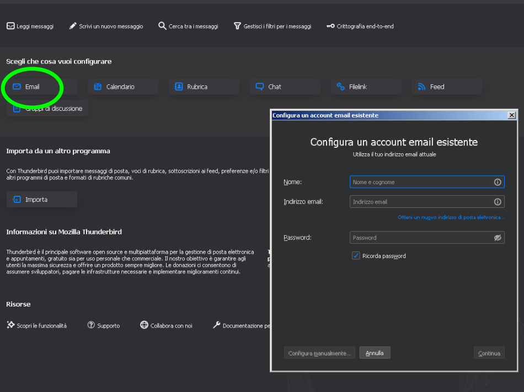
Task: Click the Rubrica address book icon
Action: click(179, 87)
